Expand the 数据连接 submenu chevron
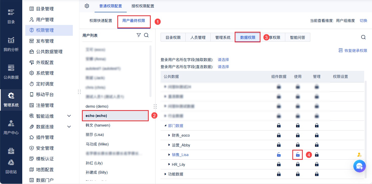The width and height of the screenshot is (372, 184). coord(69,127)
